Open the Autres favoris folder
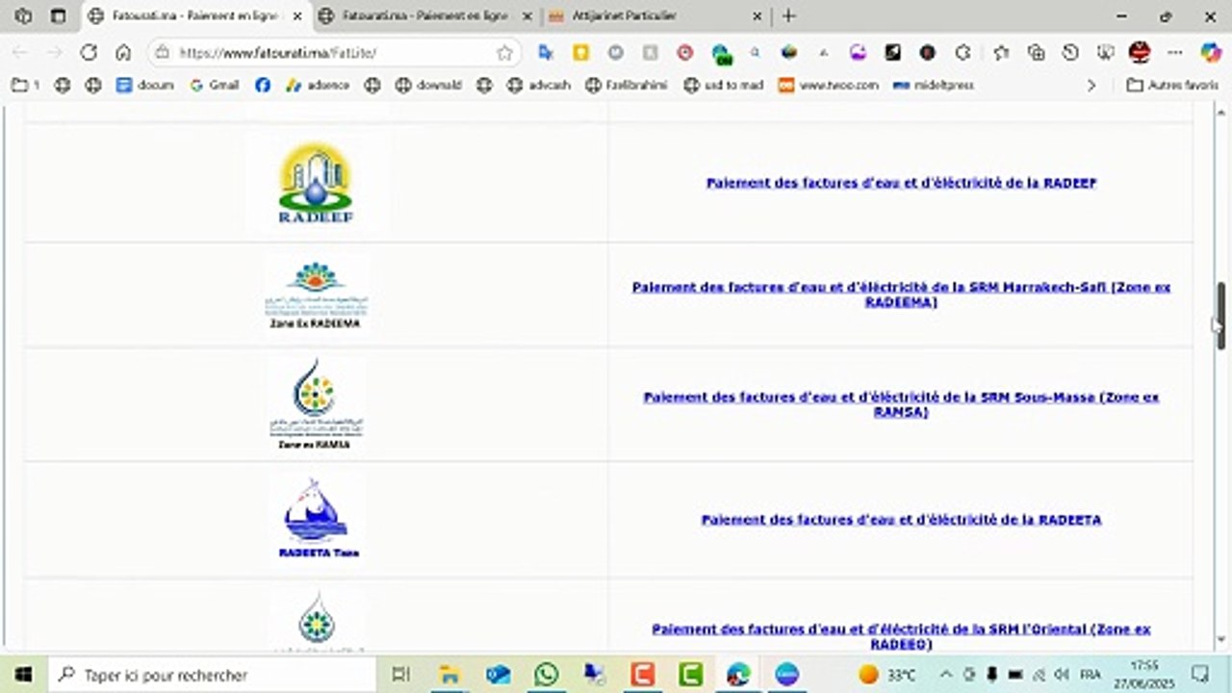 [x=1172, y=85]
